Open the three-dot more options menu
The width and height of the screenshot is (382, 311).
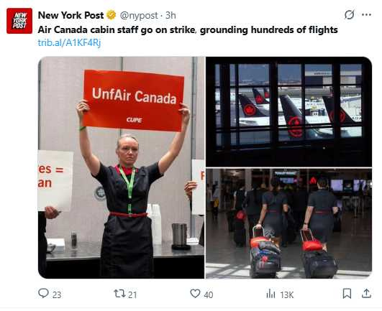(x=366, y=15)
